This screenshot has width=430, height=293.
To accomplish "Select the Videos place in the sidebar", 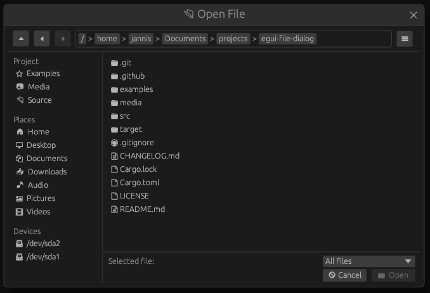I will click(38, 212).
